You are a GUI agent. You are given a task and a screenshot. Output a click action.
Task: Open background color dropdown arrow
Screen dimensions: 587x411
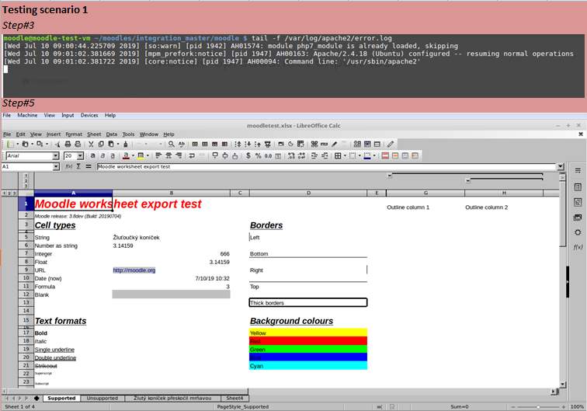point(148,155)
